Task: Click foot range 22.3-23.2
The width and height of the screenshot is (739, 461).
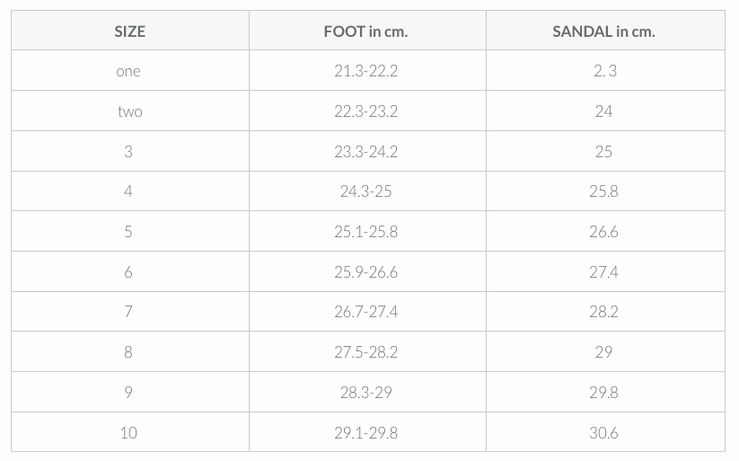Action: (x=365, y=111)
